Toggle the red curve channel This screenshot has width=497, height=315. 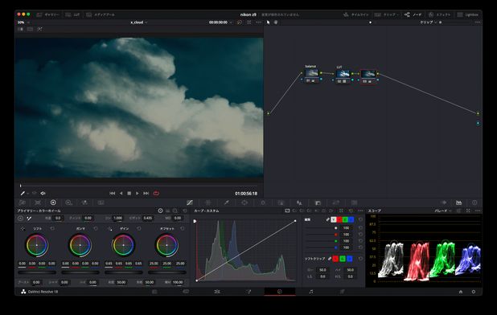[x=339, y=219]
